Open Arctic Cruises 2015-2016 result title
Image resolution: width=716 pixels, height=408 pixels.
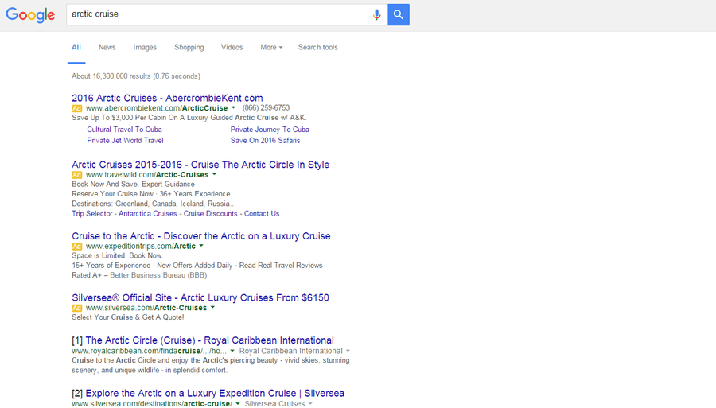click(x=200, y=165)
